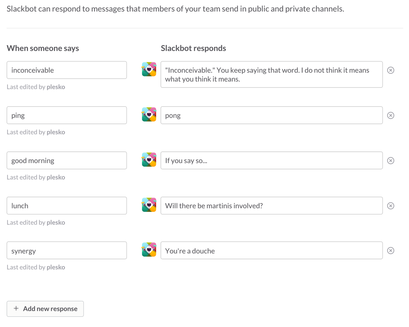Edit the "inconceivable" trigger field

tap(66, 70)
